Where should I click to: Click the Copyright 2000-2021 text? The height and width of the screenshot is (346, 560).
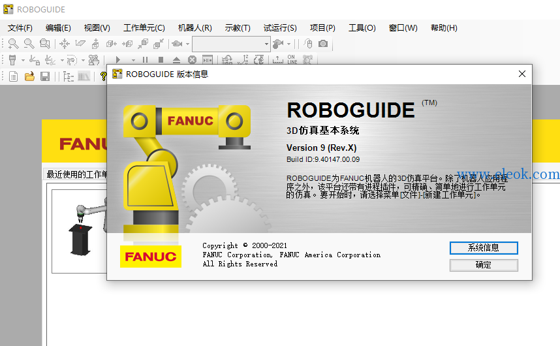pyautogui.click(x=245, y=245)
